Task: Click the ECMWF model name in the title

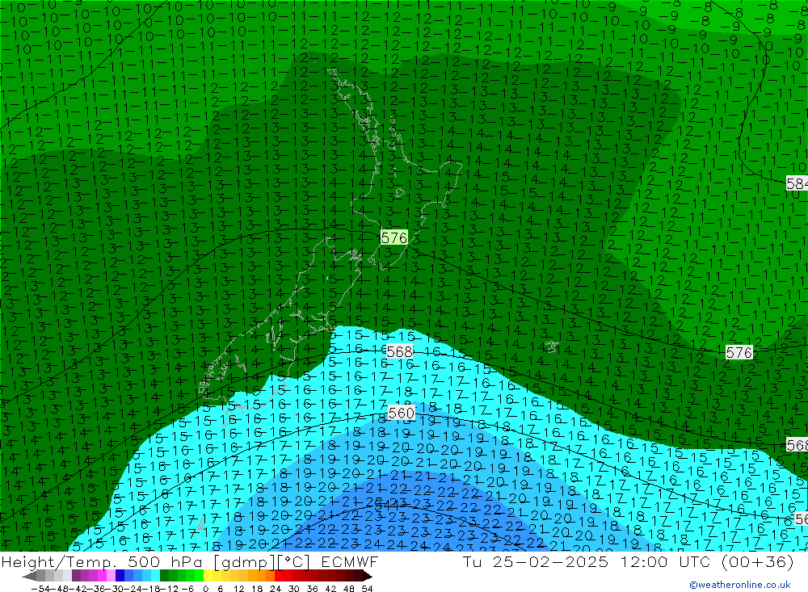Action: (350, 561)
